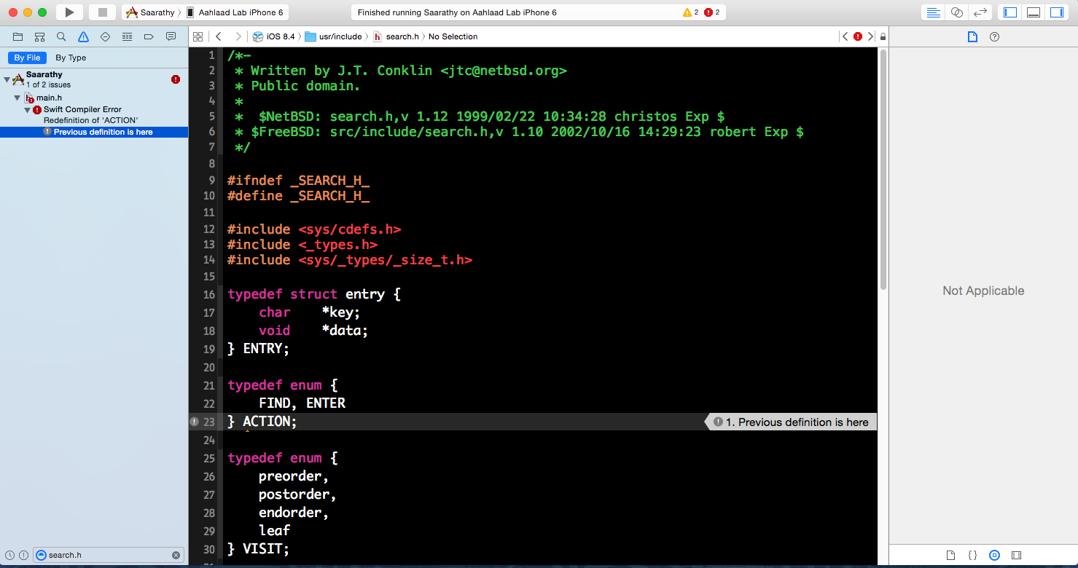
Task: Click the editor vertical scrollbar
Action: 883,170
